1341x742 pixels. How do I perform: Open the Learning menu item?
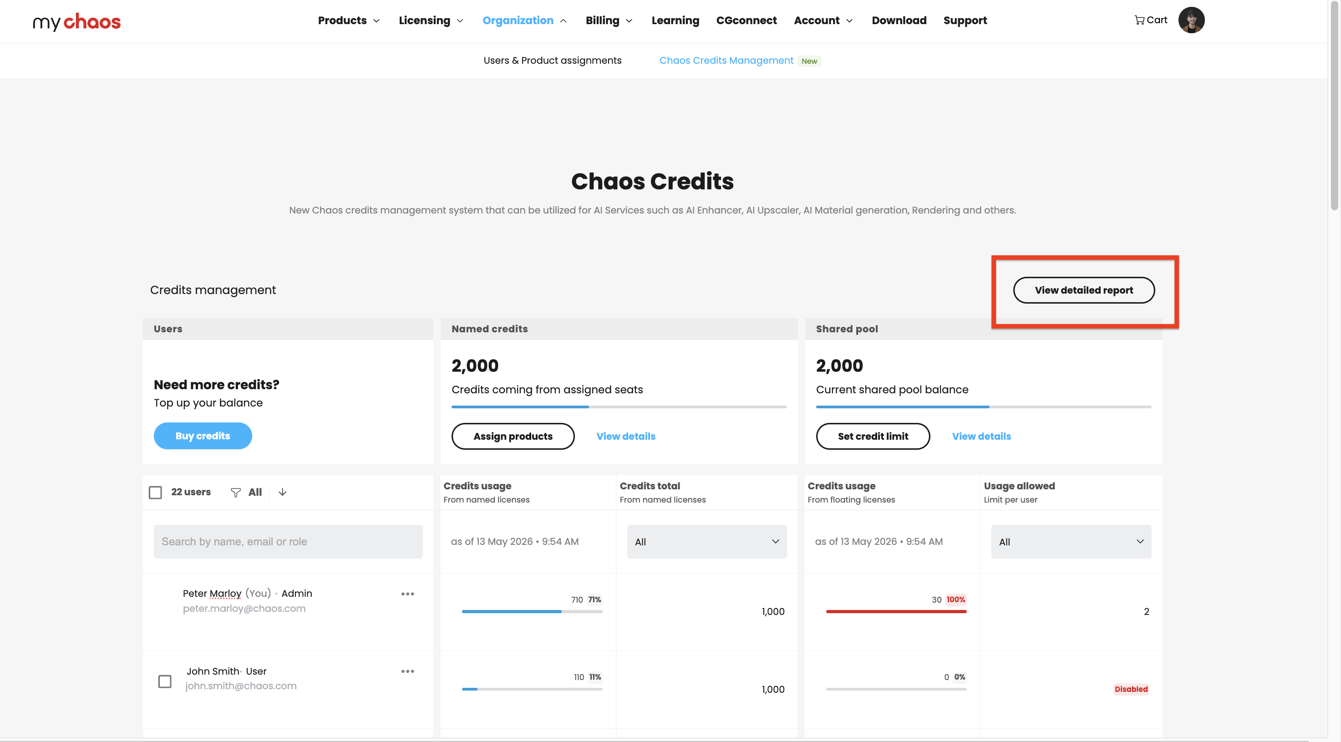tap(675, 20)
